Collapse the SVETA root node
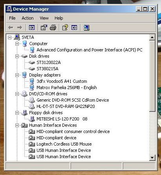This screenshot has width=161, height=175. pos(9,38)
